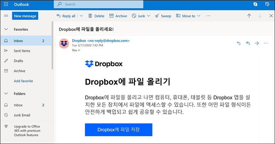This screenshot has height=144, width=275.
Task: Click sender Dropbox no-reply@dropbox.com link
Action: coord(101,41)
